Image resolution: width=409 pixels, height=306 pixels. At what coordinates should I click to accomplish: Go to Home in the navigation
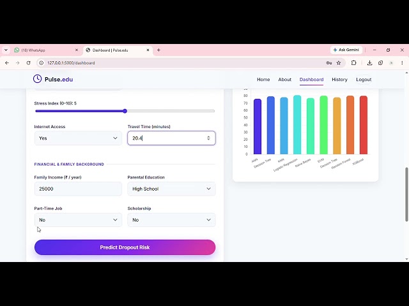(263, 79)
